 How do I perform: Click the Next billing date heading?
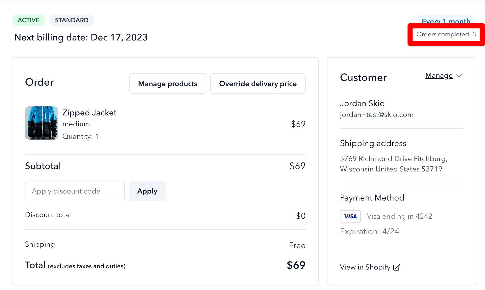click(81, 37)
